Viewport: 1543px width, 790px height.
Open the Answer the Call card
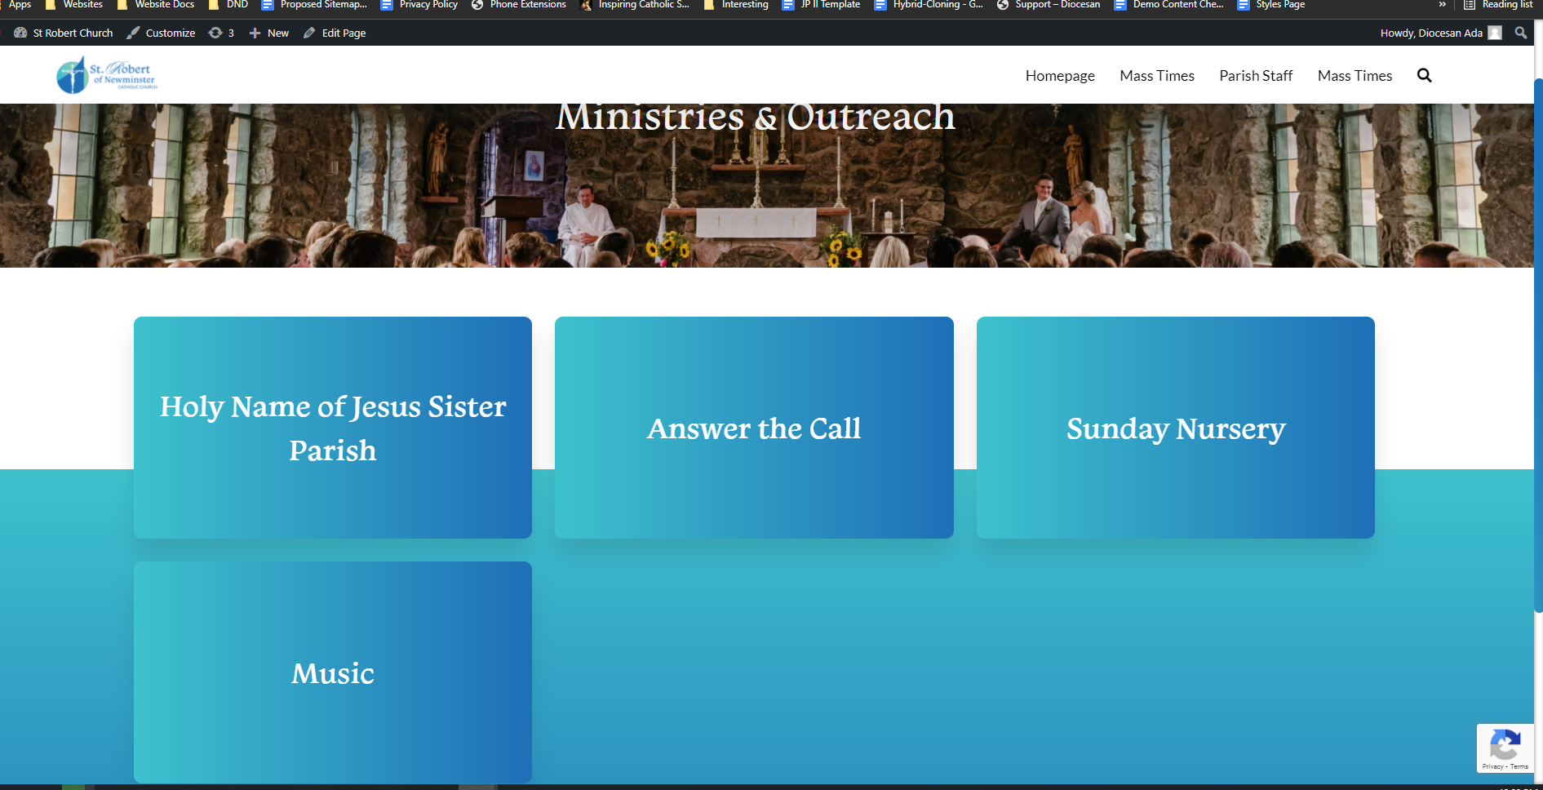(754, 428)
